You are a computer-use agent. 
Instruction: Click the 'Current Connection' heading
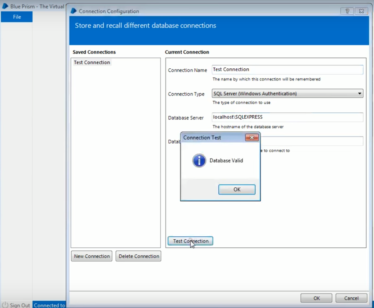pyautogui.click(x=187, y=52)
